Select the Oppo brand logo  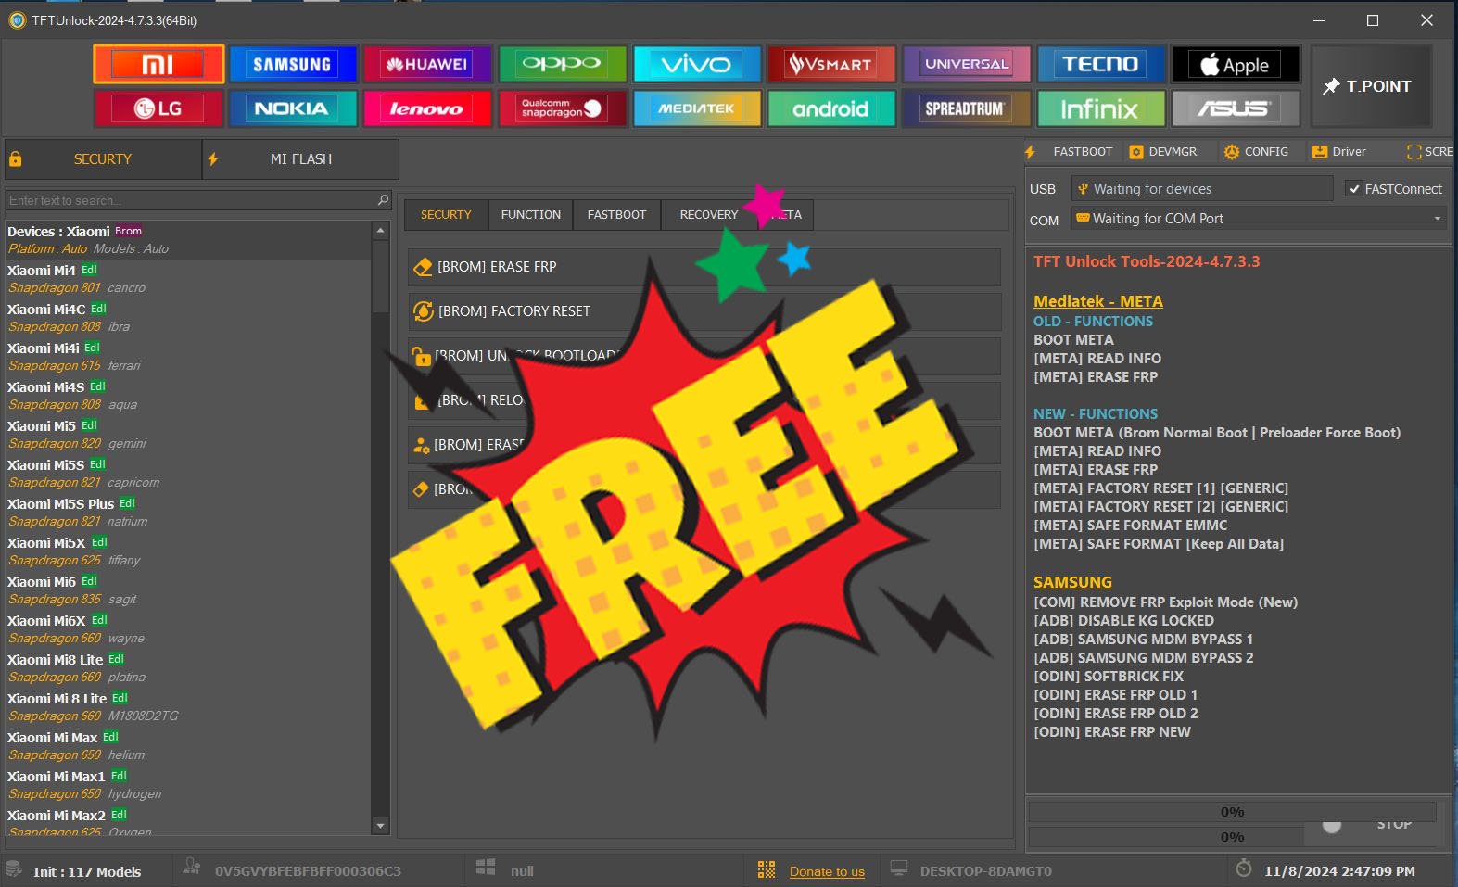[x=563, y=64]
